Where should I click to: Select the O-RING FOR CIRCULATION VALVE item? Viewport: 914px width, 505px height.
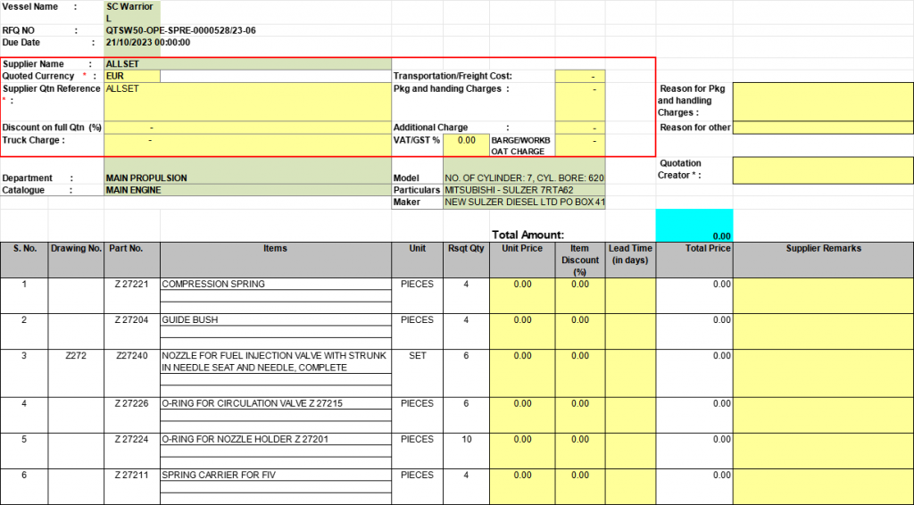point(276,403)
